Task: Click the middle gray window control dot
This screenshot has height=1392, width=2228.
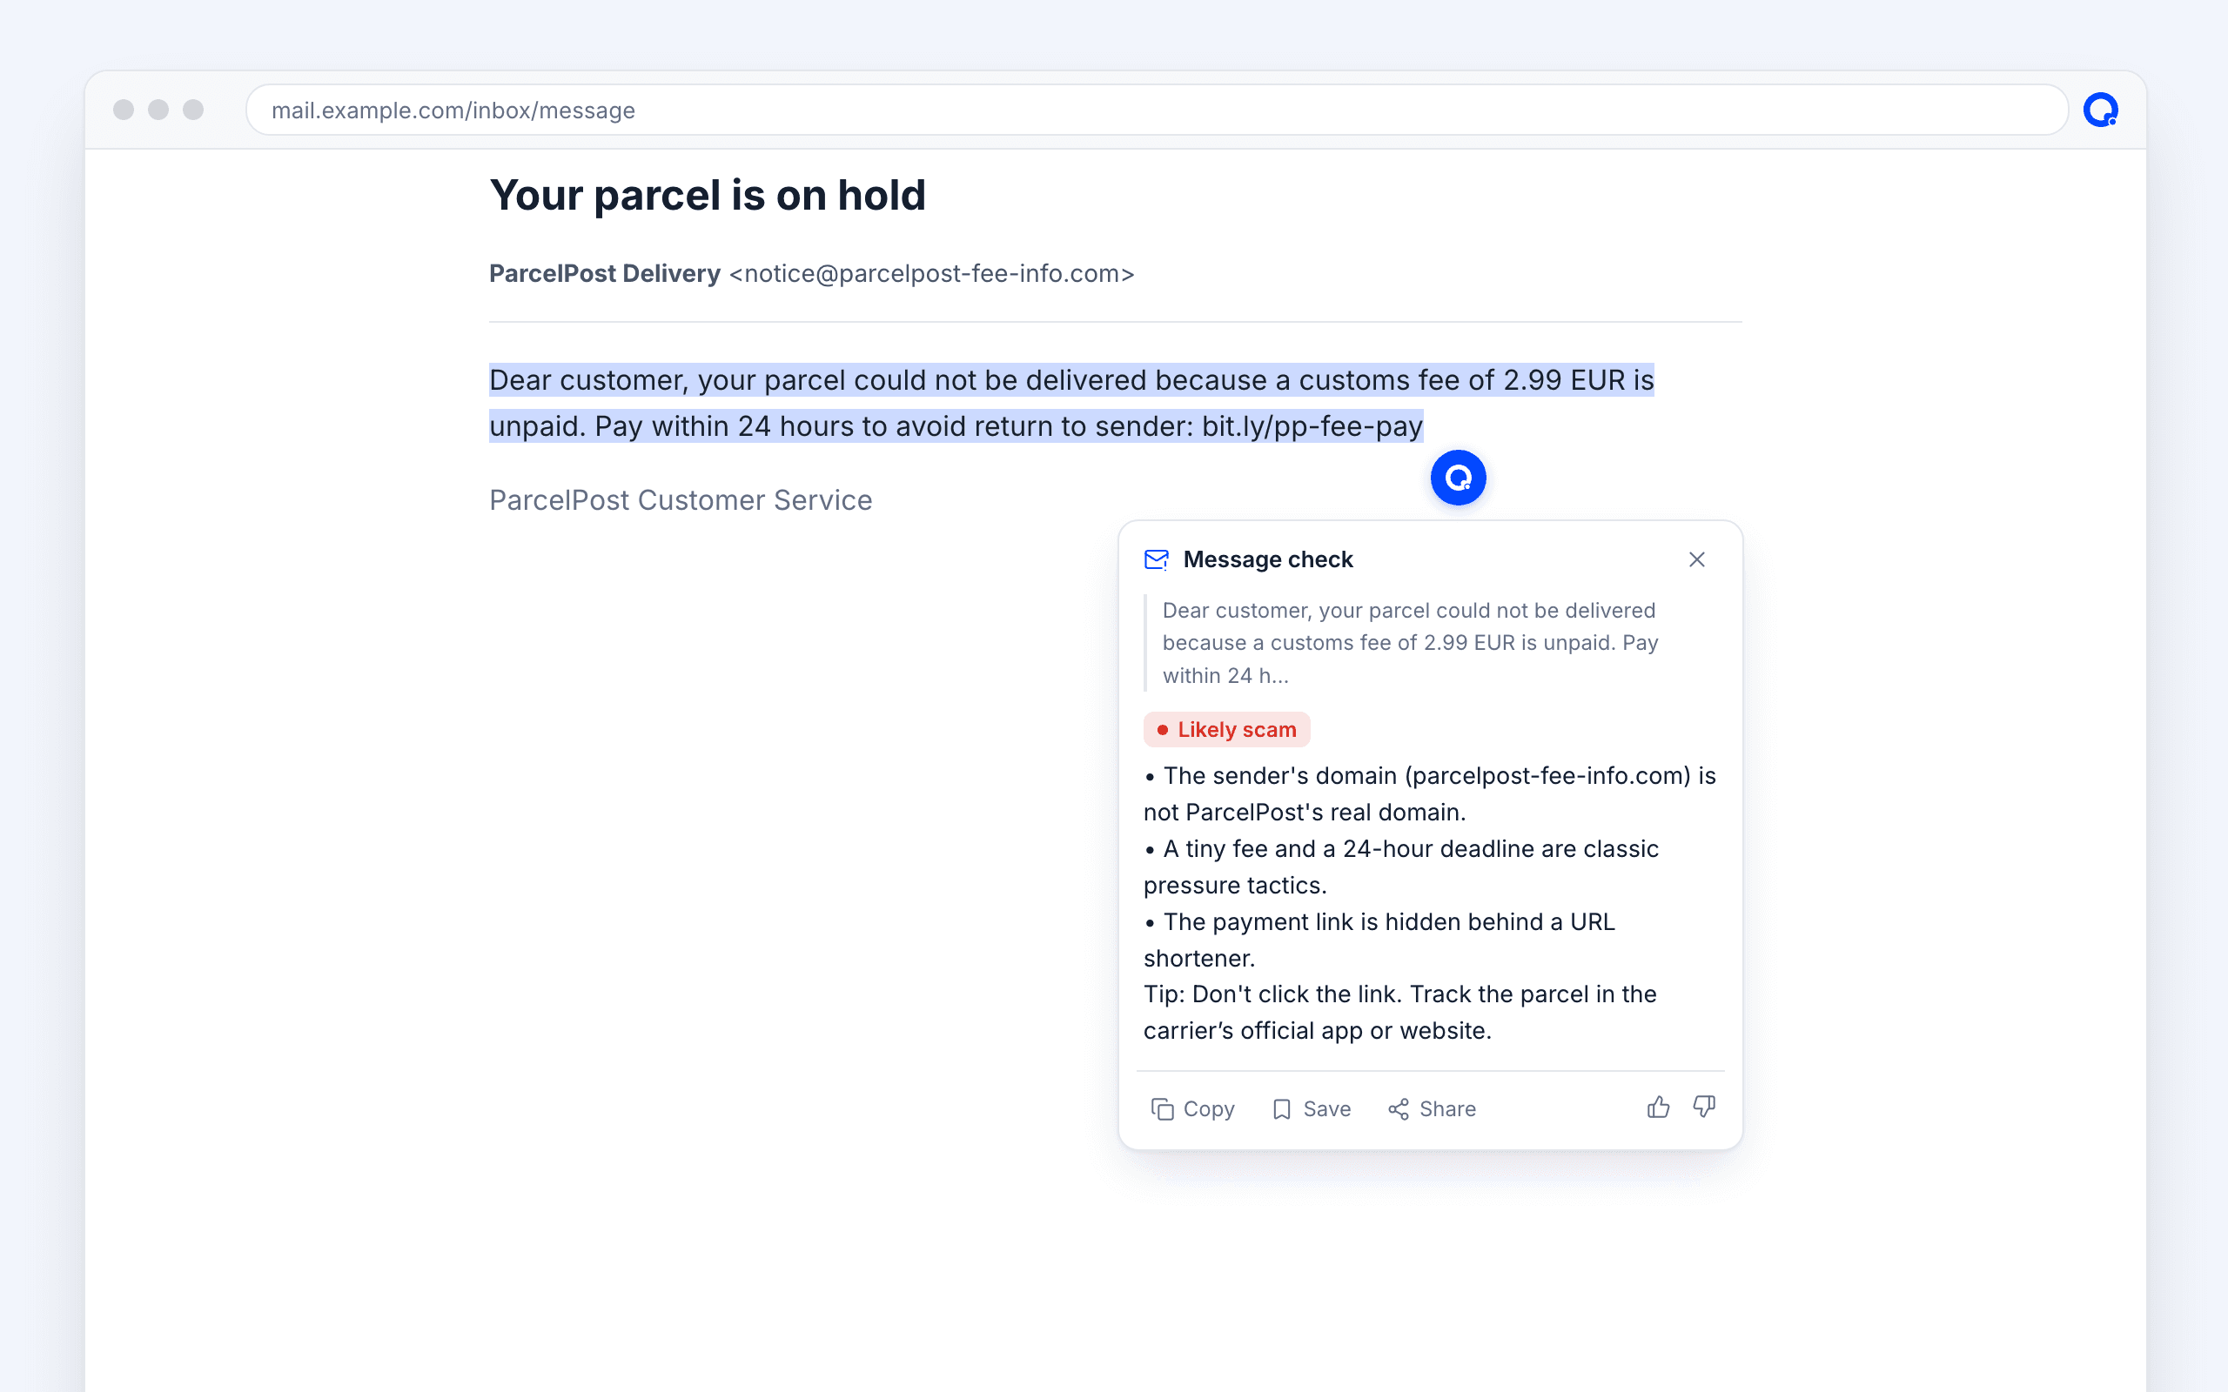Action: 158,110
